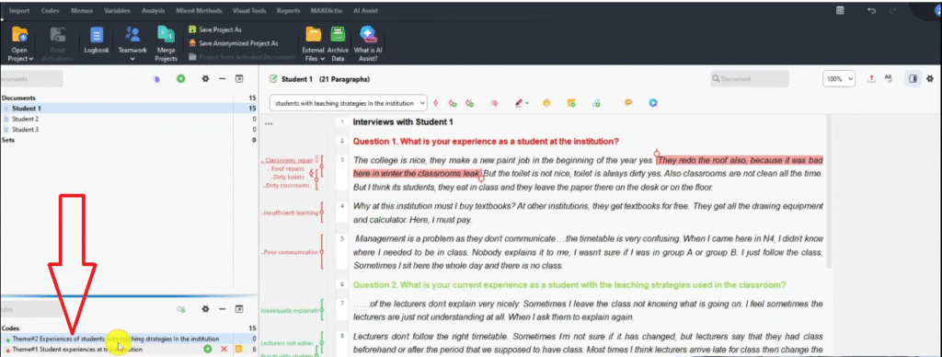Select Theme#2 code in code system
The width and height of the screenshot is (942, 357).
click(x=129, y=339)
